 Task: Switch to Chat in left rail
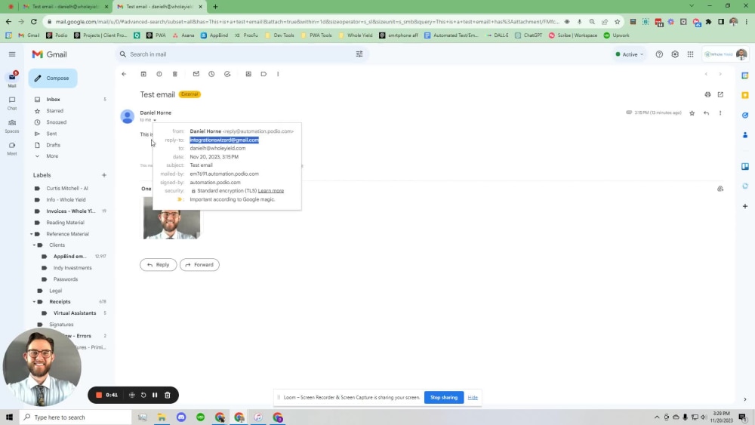(x=12, y=103)
